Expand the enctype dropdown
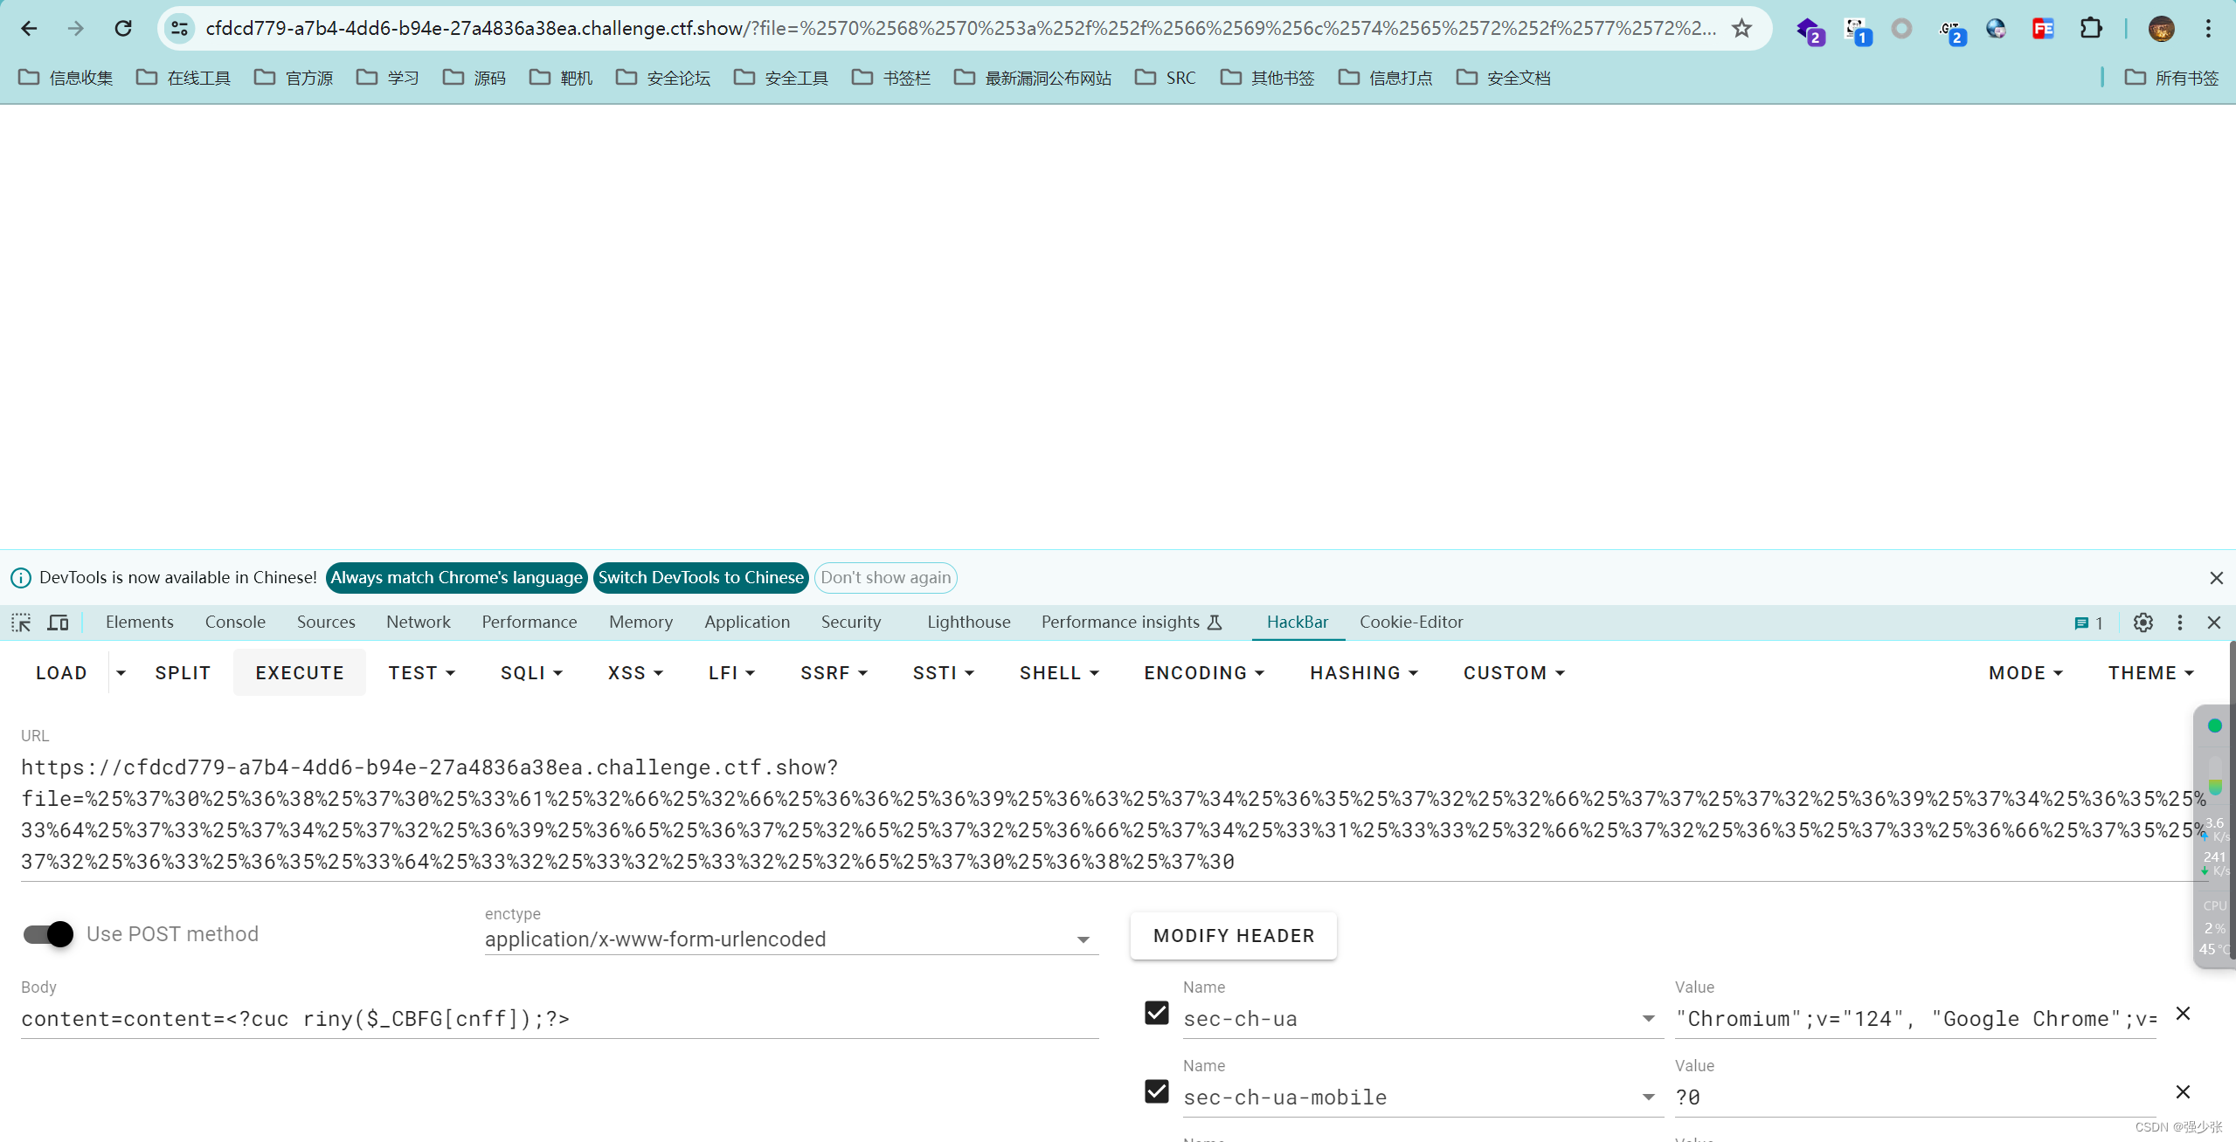 tap(1083, 940)
